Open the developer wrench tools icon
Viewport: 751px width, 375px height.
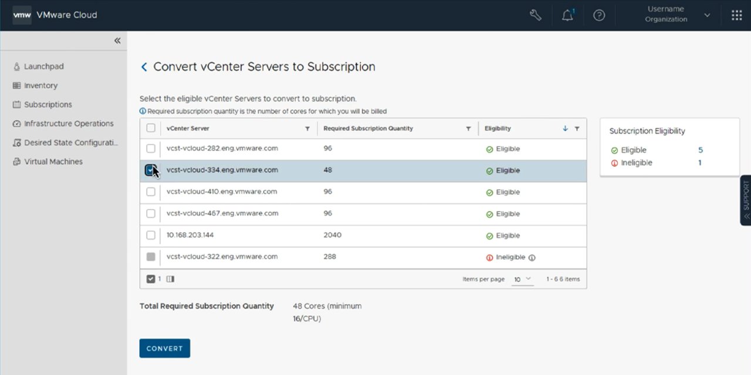(536, 15)
